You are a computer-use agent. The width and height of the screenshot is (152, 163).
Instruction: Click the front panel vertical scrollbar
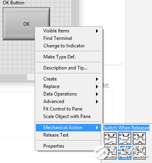coord(74,13)
